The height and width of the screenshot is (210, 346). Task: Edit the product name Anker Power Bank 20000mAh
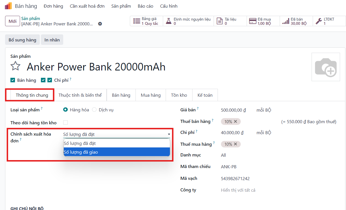(x=96, y=67)
